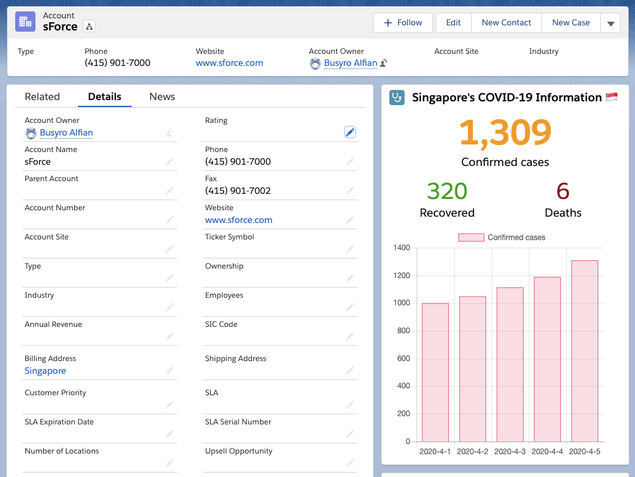The height and width of the screenshot is (477, 635).
Task: Click pencil icon to edit Account Name
Action: [169, 162]
